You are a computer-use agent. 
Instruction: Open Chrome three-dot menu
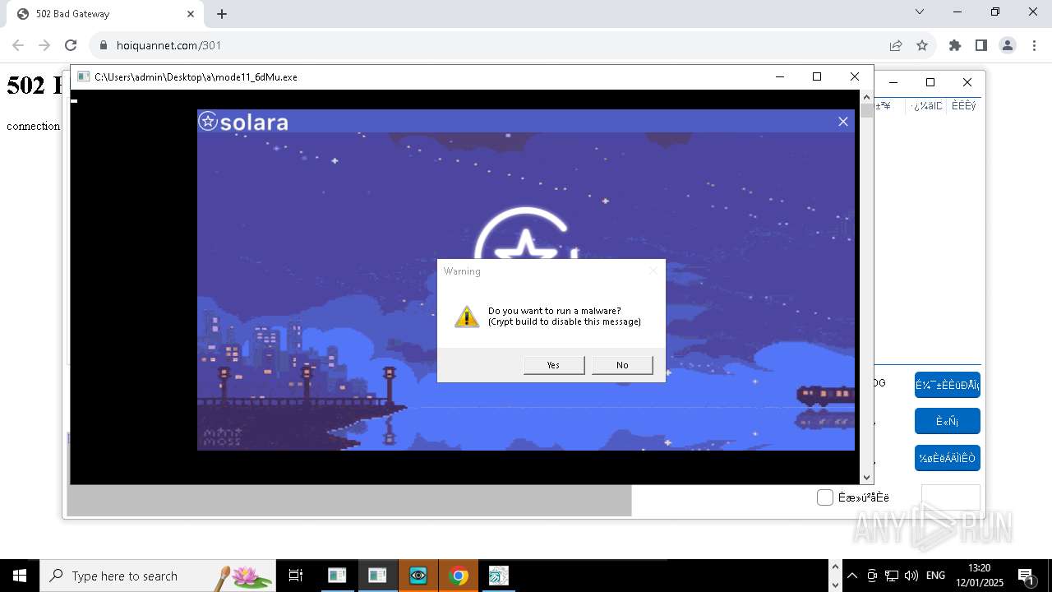click(1033, 45)
